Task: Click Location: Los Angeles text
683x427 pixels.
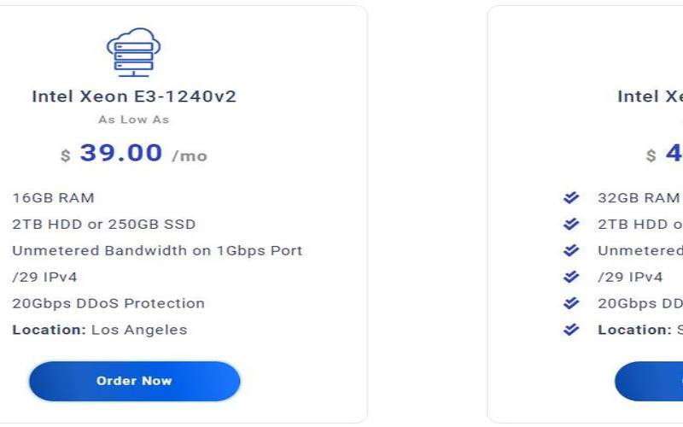Action: 100,330
